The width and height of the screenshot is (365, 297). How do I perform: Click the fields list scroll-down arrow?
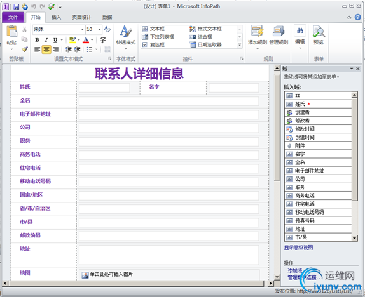354,238
